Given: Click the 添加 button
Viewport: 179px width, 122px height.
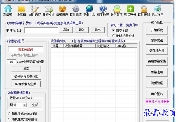Looking at the screenshot, I should click(66, 30).
